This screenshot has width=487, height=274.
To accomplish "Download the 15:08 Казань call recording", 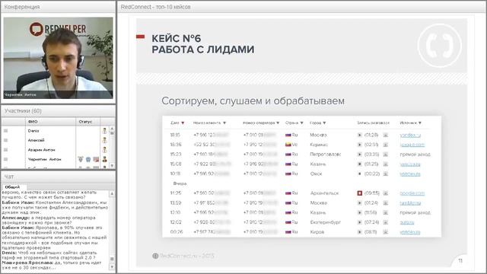I will (386, 164).
